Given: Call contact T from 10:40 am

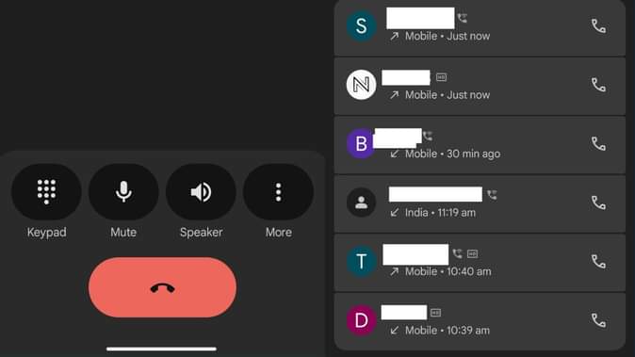Looking at the screenshot, I should coord(598,262).
